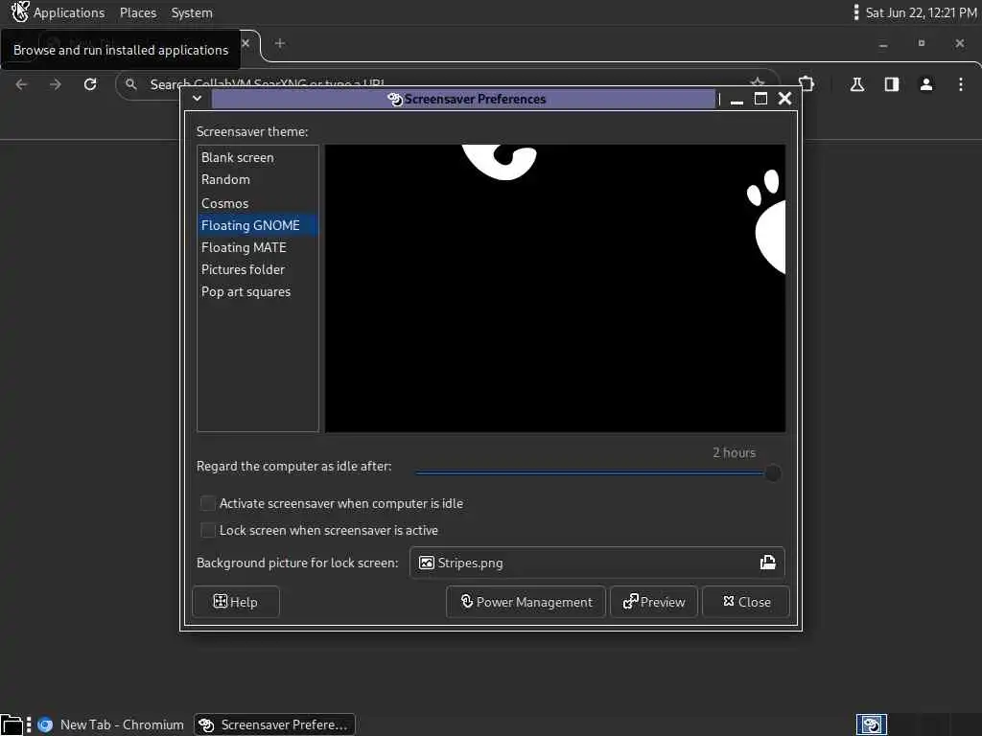Screen dimensions: 982x736
Task: Click the Close button in dialog
Action: tap(746, 602)
